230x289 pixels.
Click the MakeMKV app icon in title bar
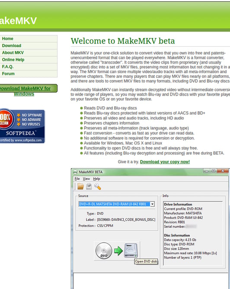(x=75, y=172)
